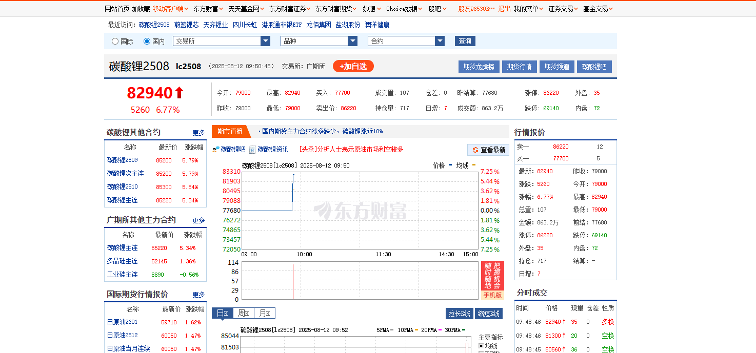This screenshot has height=353, width=756.
Task: Open 日原油2512 contract link
Action: (122, 335)
